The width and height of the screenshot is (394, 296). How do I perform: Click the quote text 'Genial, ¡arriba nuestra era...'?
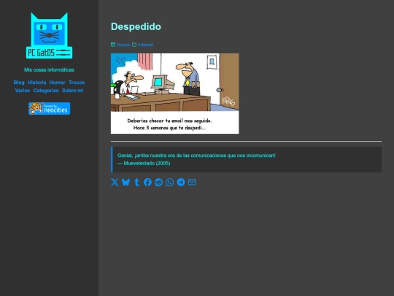(196, 155)
